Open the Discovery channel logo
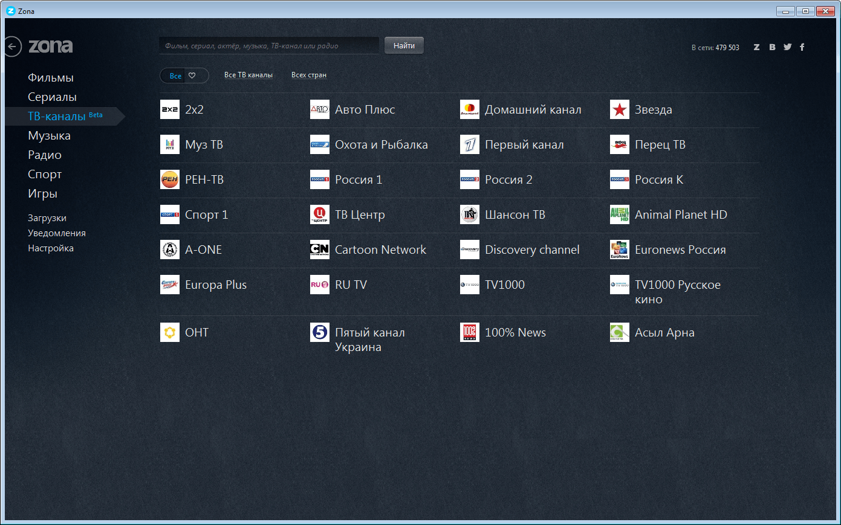Screen dimensions: 841x525 [470, 250]
